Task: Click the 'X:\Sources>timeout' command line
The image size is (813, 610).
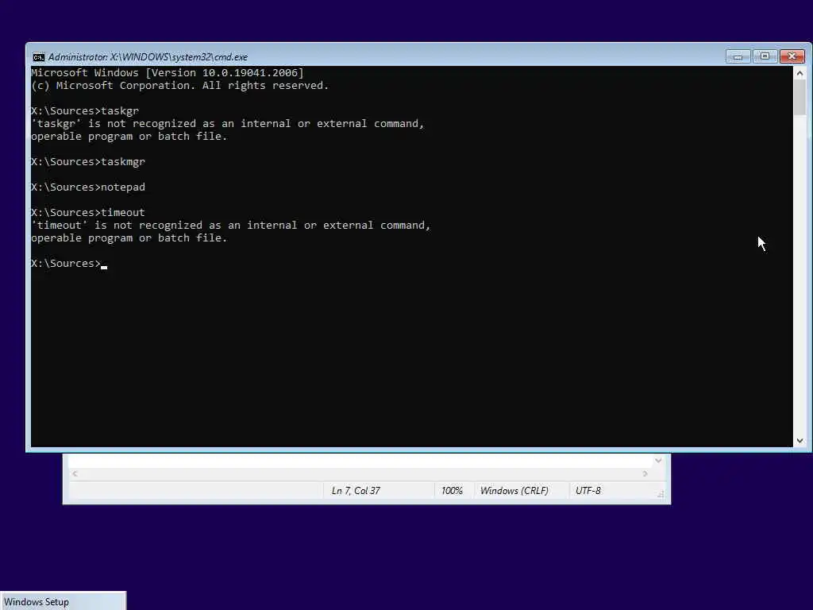Action: [88, 213]
